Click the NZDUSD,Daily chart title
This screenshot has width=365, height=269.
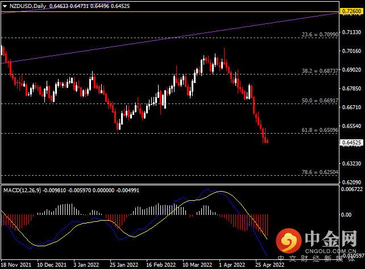point(28,6)
